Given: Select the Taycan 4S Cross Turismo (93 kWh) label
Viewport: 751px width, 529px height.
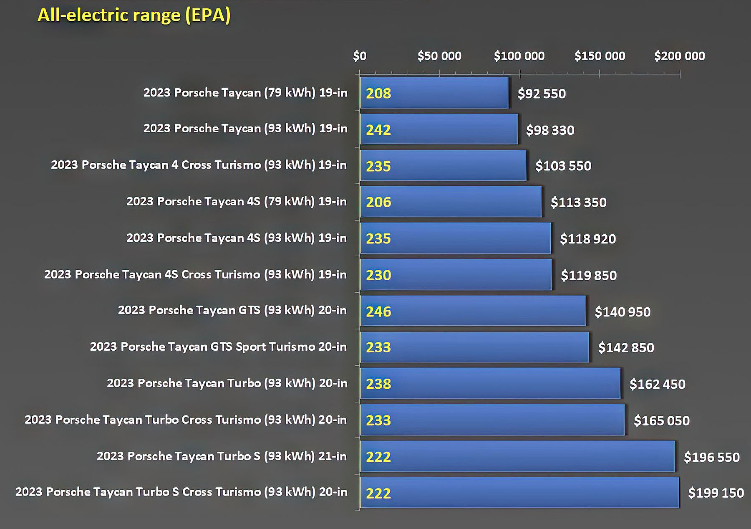Looking at the screenshot, I should (195, 275).
